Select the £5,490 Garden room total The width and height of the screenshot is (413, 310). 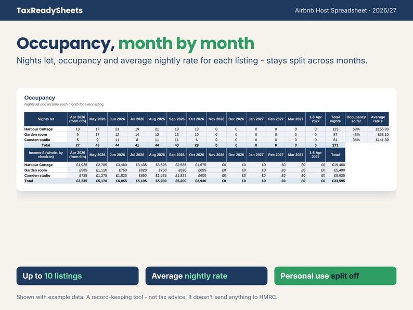(335, 170)
